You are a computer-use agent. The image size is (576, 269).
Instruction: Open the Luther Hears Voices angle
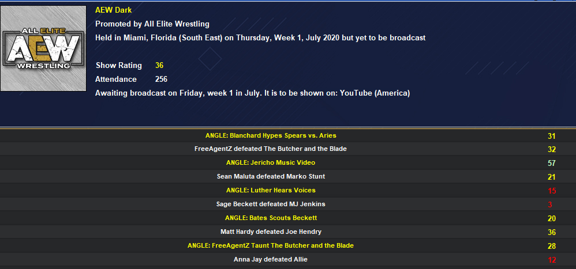pos(271,191)
